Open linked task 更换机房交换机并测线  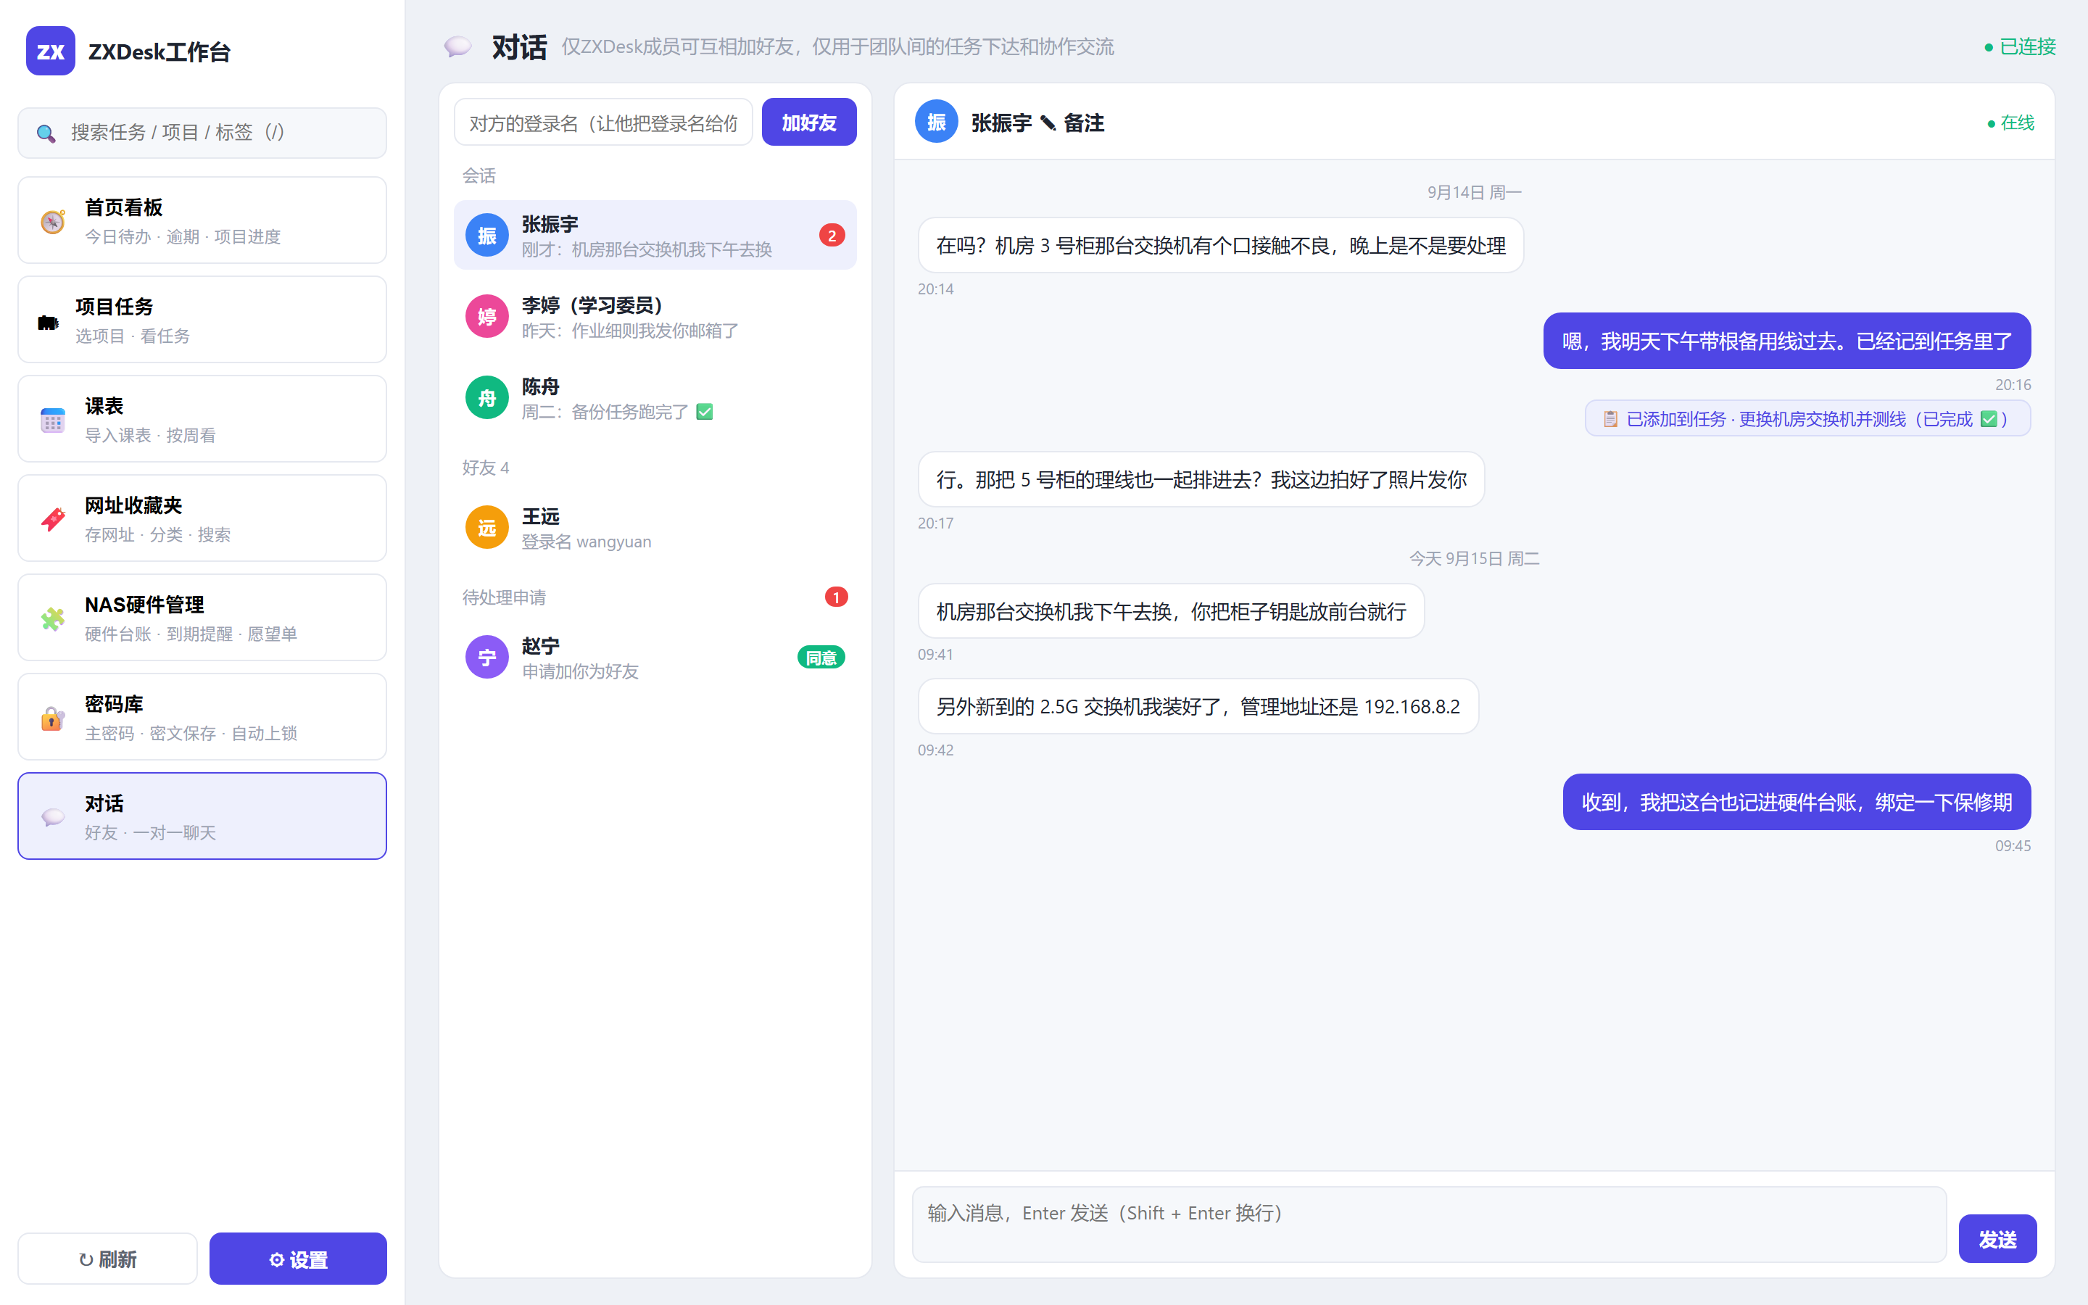pos(1807,418)
